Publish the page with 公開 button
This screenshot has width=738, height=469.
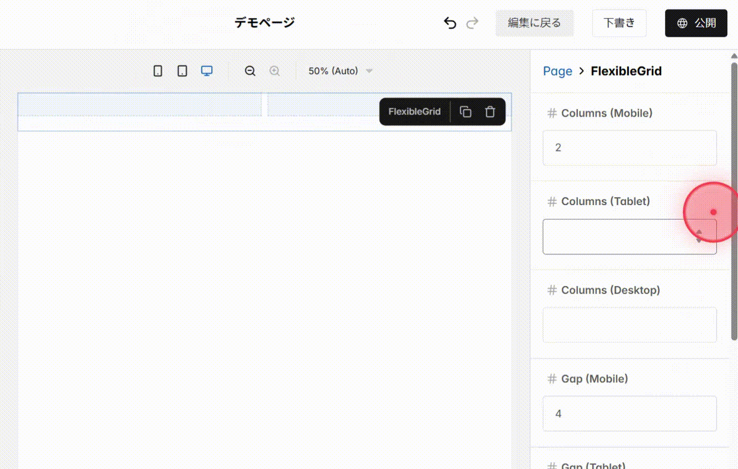(x=696, y=23)
